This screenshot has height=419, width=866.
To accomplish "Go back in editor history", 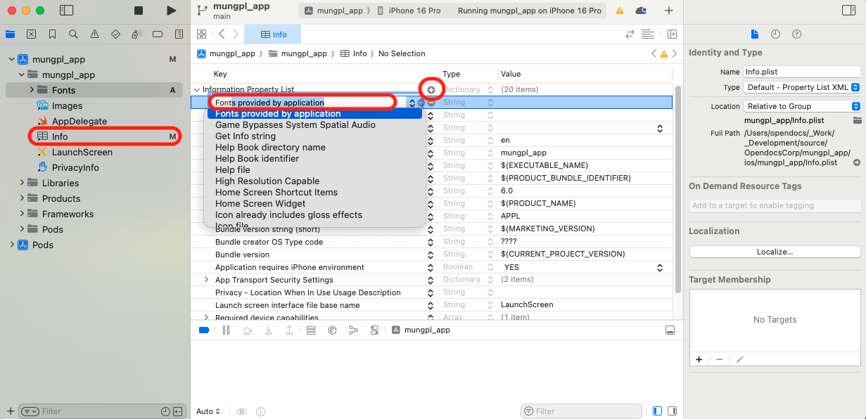I will 222,34.
